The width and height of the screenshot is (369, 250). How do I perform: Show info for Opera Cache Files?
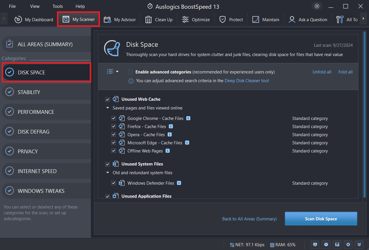coord(170,134)
